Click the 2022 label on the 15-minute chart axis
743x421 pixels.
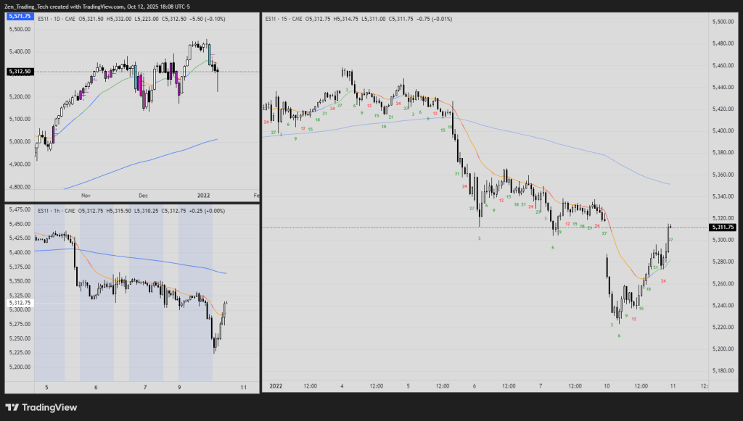pyautogui.click(x=275, y=386)
